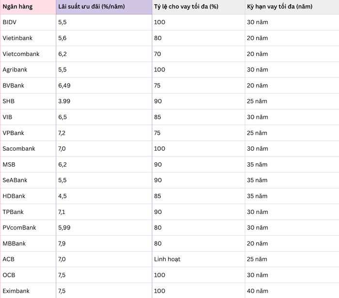This screenshot has width=339, height=298.
Task: Select the 'Ngân hàng' column header
Action: (28, 7)
